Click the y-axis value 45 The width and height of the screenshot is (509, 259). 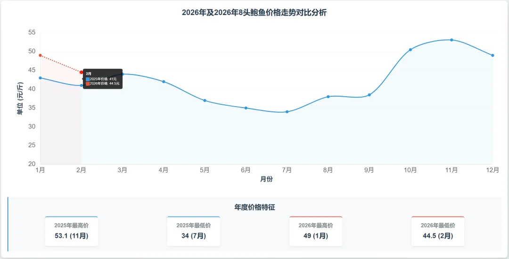[32, 70]
